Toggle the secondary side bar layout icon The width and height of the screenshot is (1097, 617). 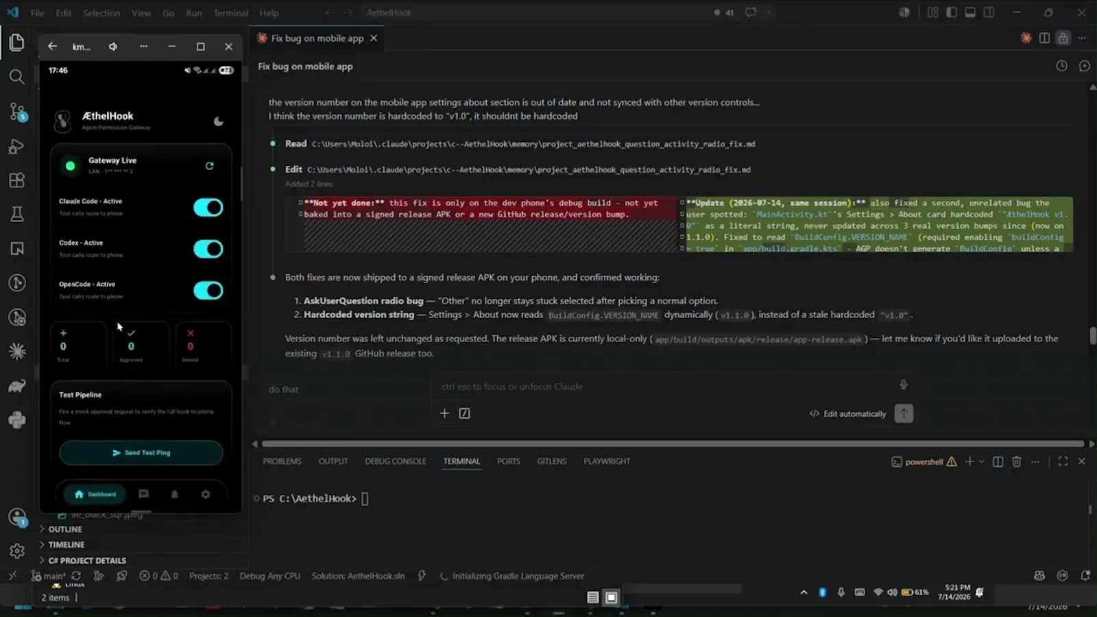989,12
